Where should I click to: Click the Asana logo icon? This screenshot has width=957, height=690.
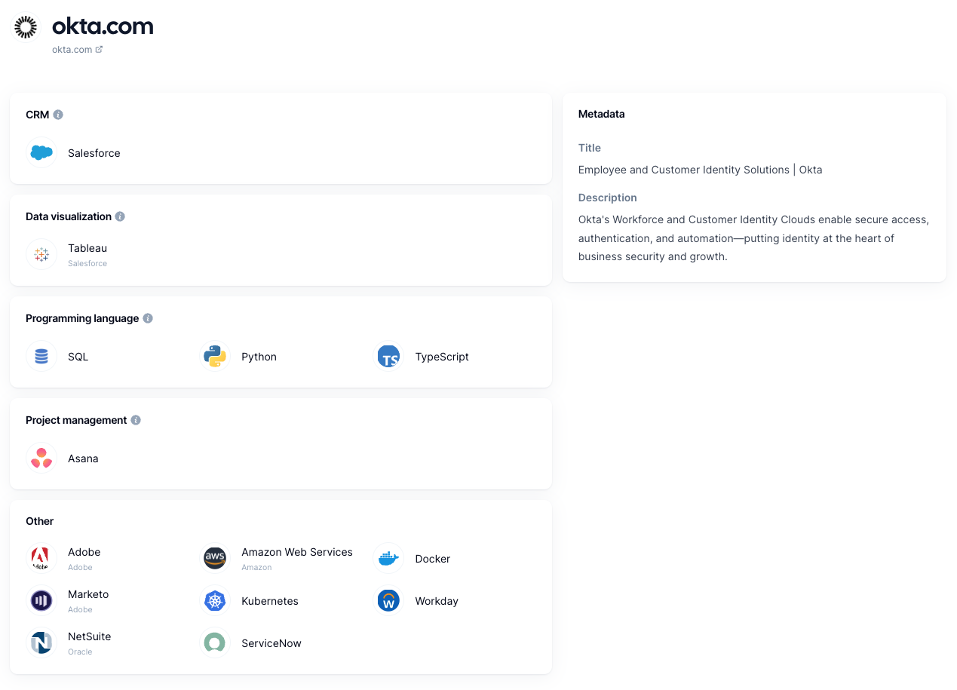41,458
